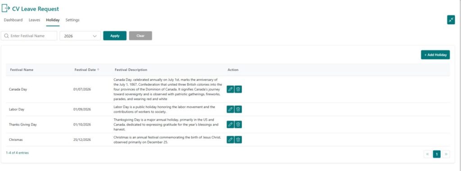461x171 pixels.
Task: Go to the Settings tab
Action: (72, 20)
